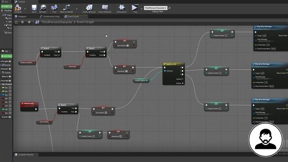Select the Attack Counter getter node
The image size is (288, 162).
point(141,80)
